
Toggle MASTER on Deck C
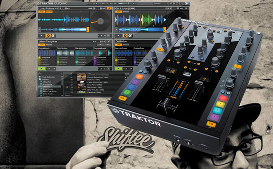pos(49,45)
